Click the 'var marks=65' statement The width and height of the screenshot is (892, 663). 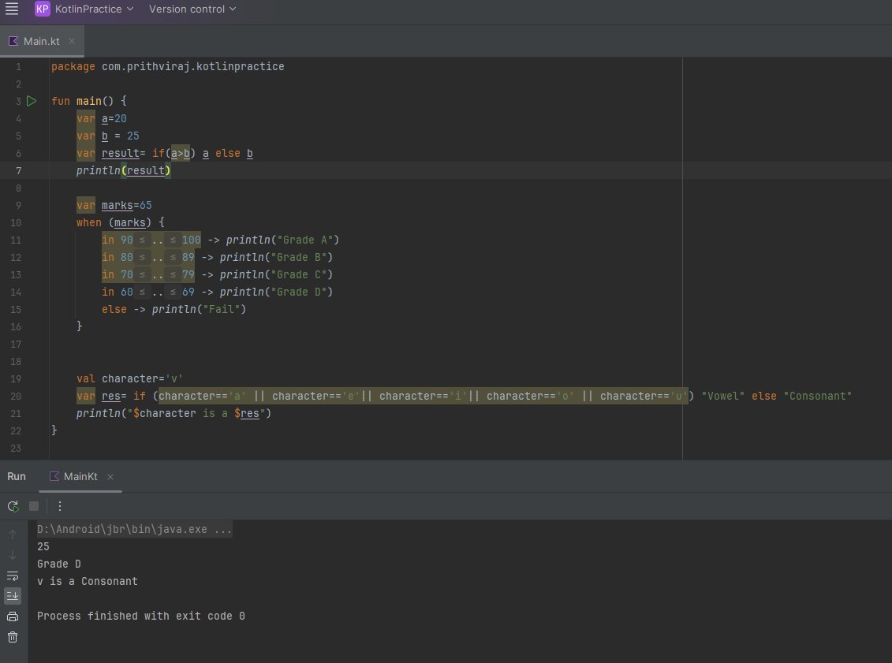(114, 205)
